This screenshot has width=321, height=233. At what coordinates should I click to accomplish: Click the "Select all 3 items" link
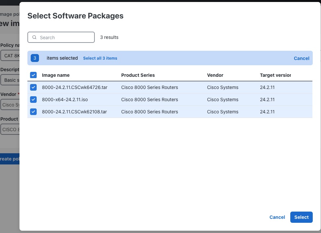[x=100, y=58]
